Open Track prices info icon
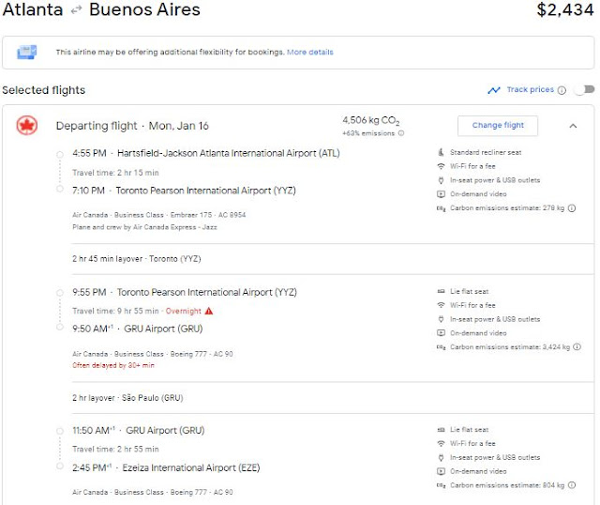 (562, 90)
